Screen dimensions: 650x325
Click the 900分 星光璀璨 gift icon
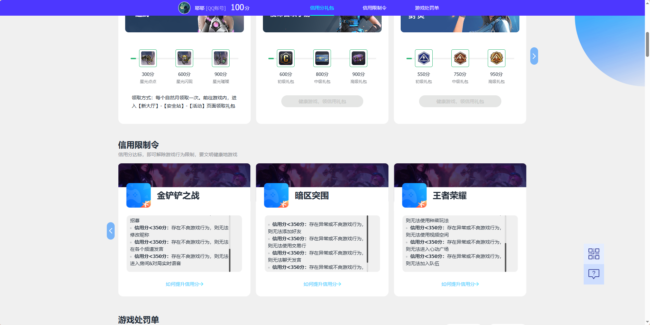pyautogui.click(x=221, y=58)
